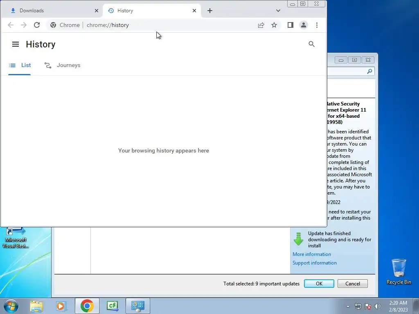Reload the chrome://history page
Image resolution: width=419 pixels, height=314 pixels.
click(37, 25)
